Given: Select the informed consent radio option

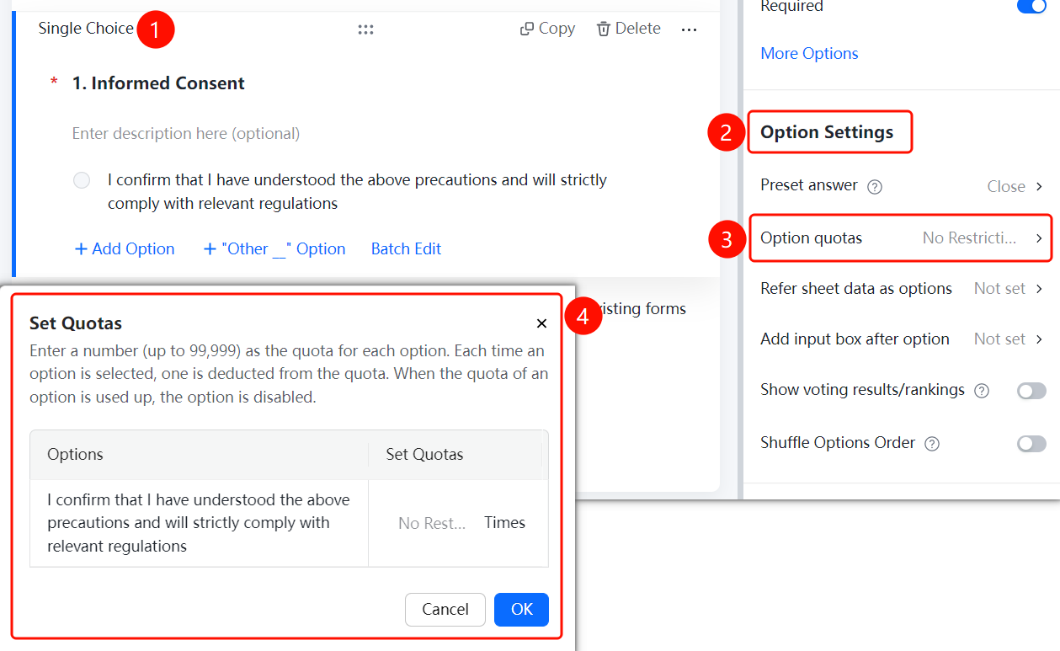Looking at the screenshot, I should click(82, 180).
